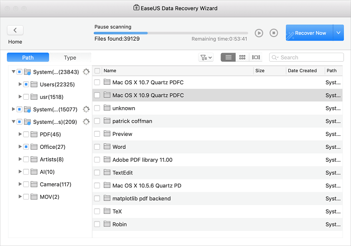Click the stop scanning icon
This screenshot has width=351, height=246.
tap(274, 33)
